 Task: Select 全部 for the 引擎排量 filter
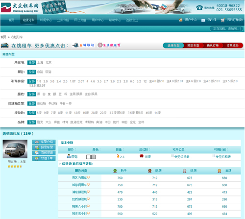(x=31, y=81)
